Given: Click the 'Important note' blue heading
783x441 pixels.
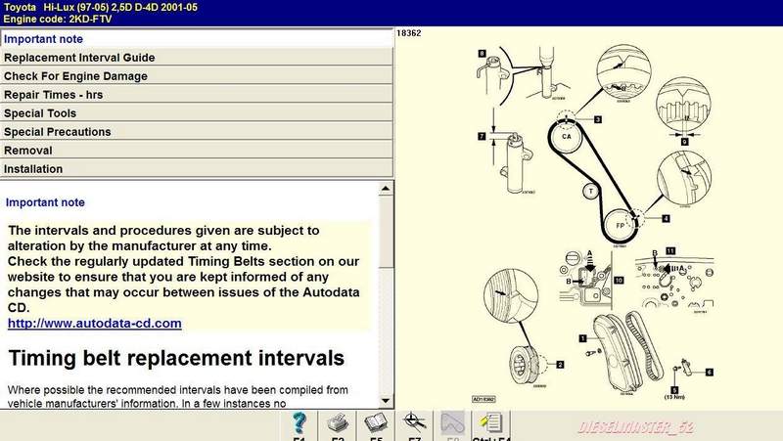Looking at the screenshot, I should click(45, 202).
